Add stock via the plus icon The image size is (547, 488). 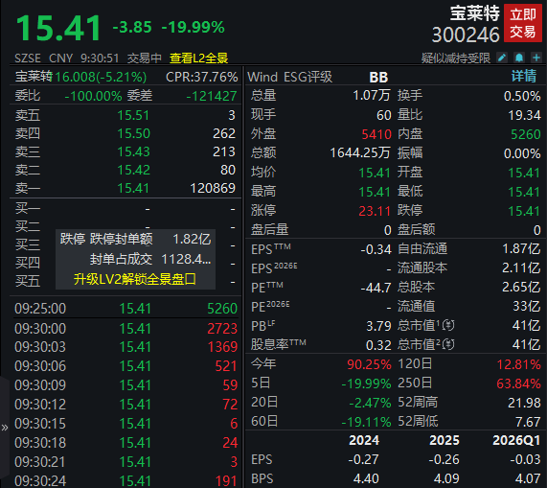pyautogui.click(x=536, y=58)
